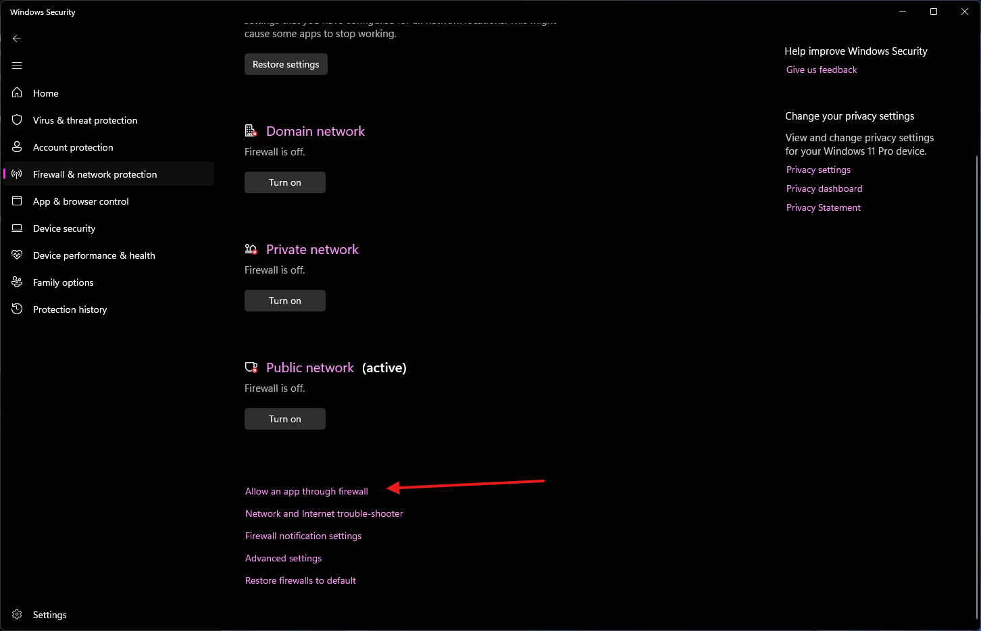Click 'Help improve Windows Security' heading
The image size is (981, 631).
856,51
